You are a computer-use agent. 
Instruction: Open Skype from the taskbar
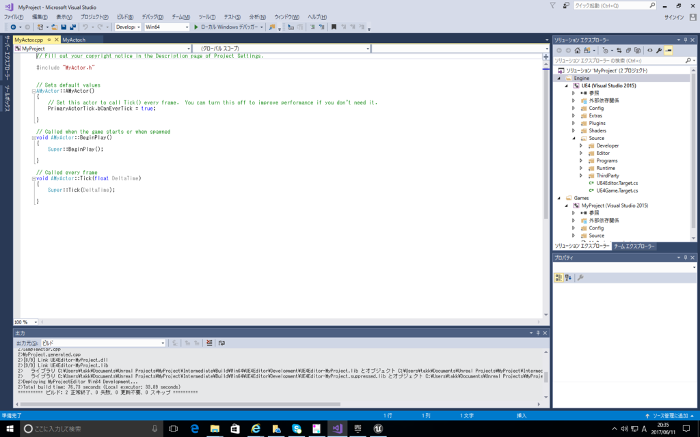[x=297, y=429]
